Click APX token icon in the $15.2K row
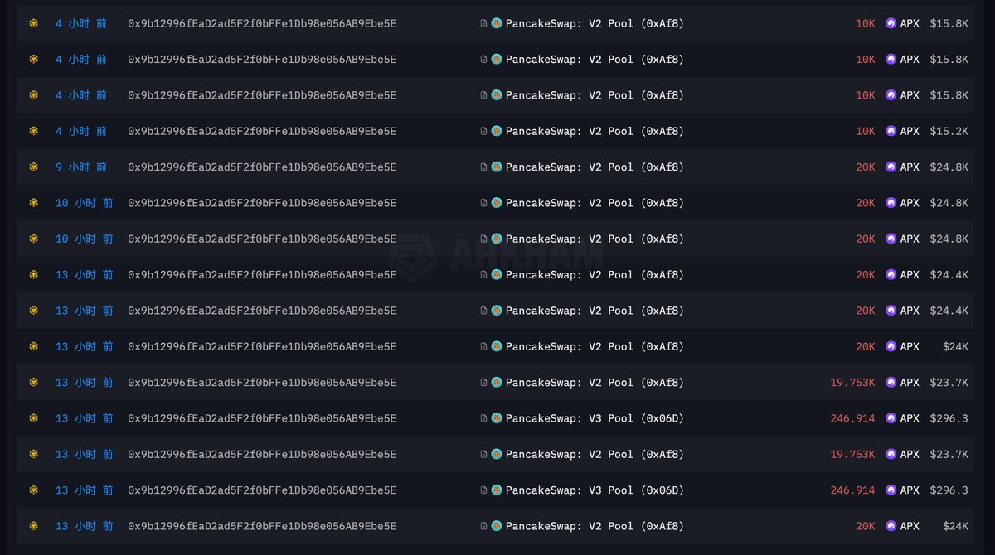The image size is (995, 555). coord(891,131)
